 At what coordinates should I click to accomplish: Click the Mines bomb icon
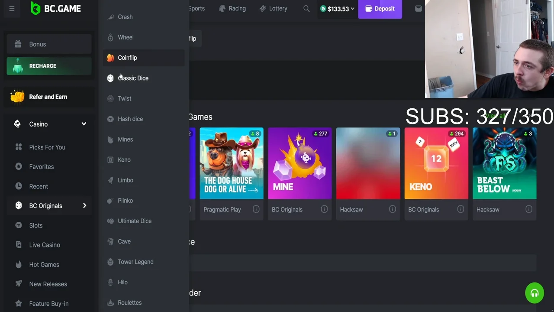[110, 139]
